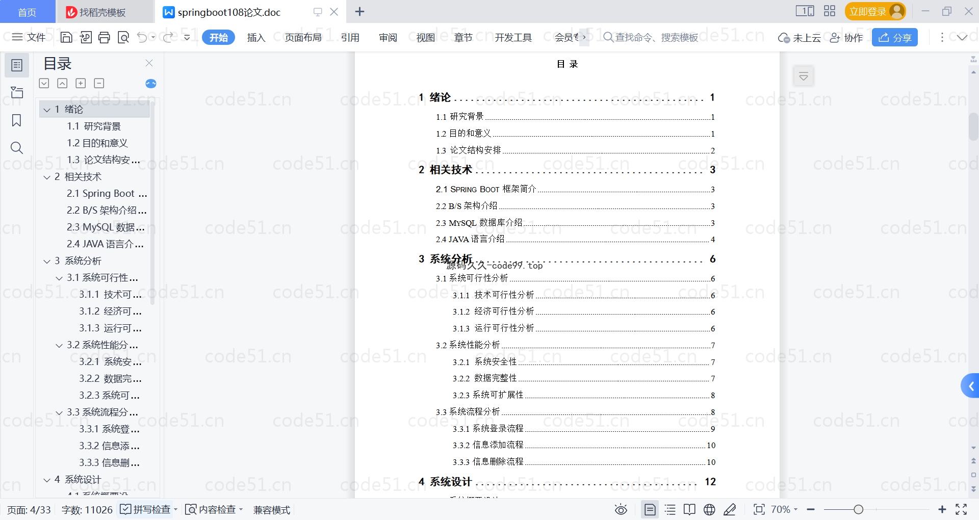Collapse the 4 系统设计 outline node
This screenshot has width=979, height=520.
(47, 480)
